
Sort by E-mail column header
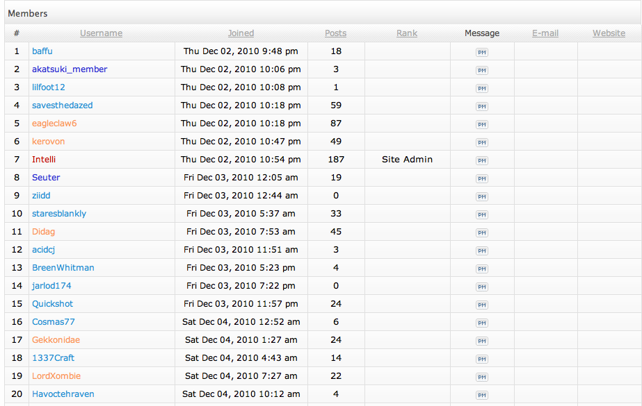click(545, 33)
